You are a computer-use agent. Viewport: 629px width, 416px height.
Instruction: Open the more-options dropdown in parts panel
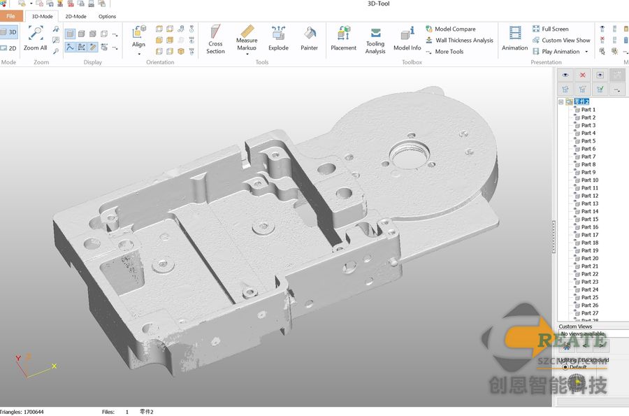(617, 89)
